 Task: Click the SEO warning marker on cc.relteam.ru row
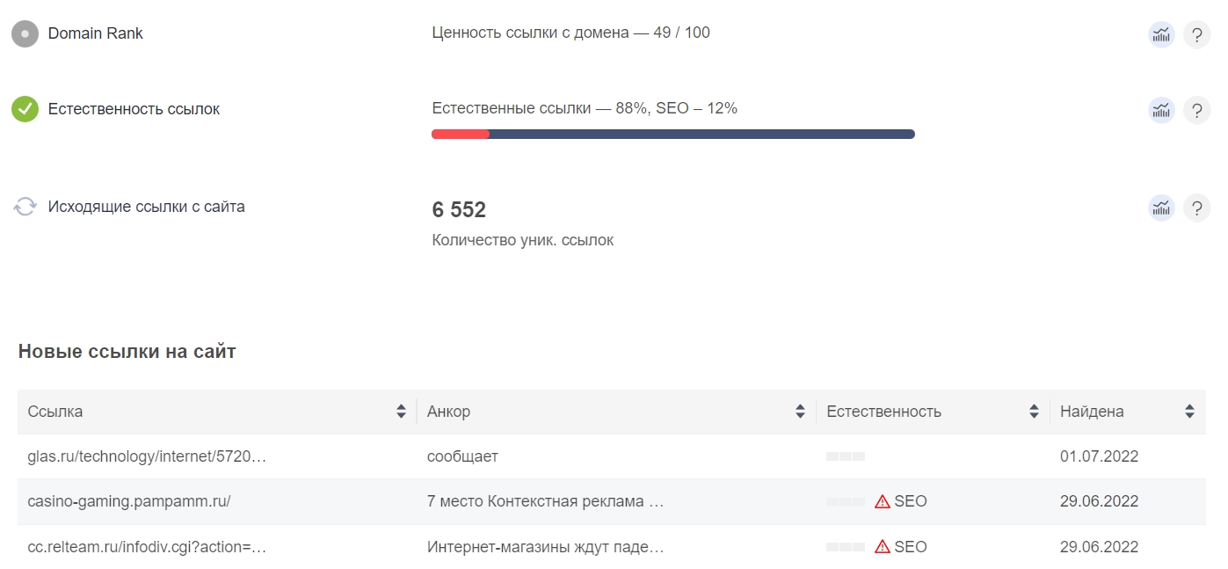click(881, 546)
